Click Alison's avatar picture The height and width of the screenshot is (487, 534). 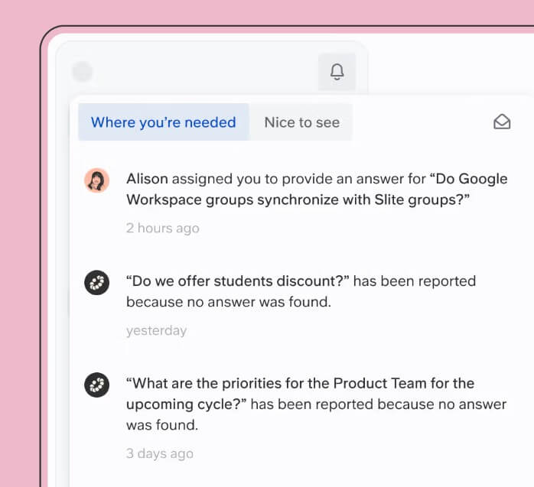(x=96, y=180)
